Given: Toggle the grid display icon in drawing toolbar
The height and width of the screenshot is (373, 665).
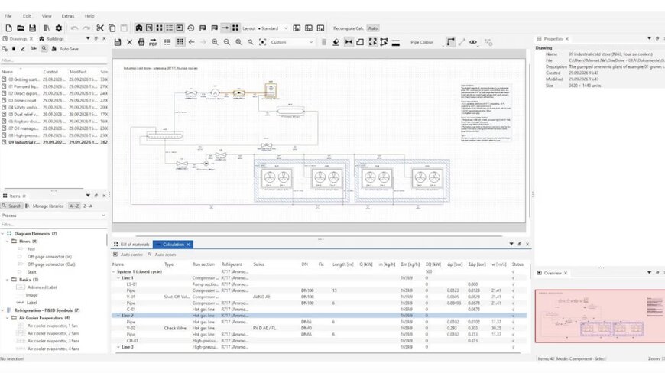Looking at the screenshot, I should 180,42.
